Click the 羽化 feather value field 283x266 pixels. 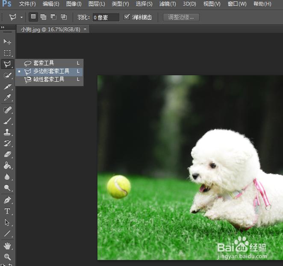point(106,18)
